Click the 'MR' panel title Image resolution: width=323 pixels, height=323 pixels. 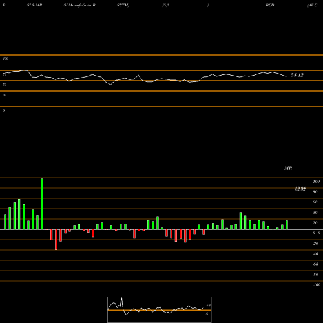coord(288,168)
